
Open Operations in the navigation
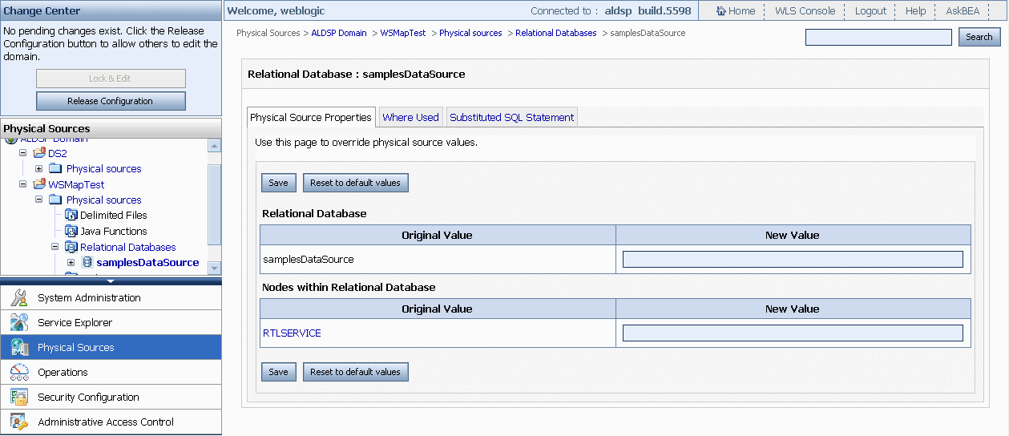111,372
